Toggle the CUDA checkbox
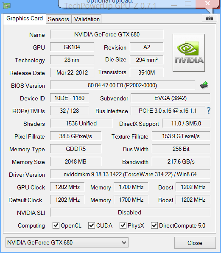The width and height of the screenshot is (221, 253). 92,225
